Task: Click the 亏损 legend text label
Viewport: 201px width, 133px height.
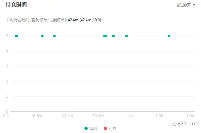Action: click(112, 128)
